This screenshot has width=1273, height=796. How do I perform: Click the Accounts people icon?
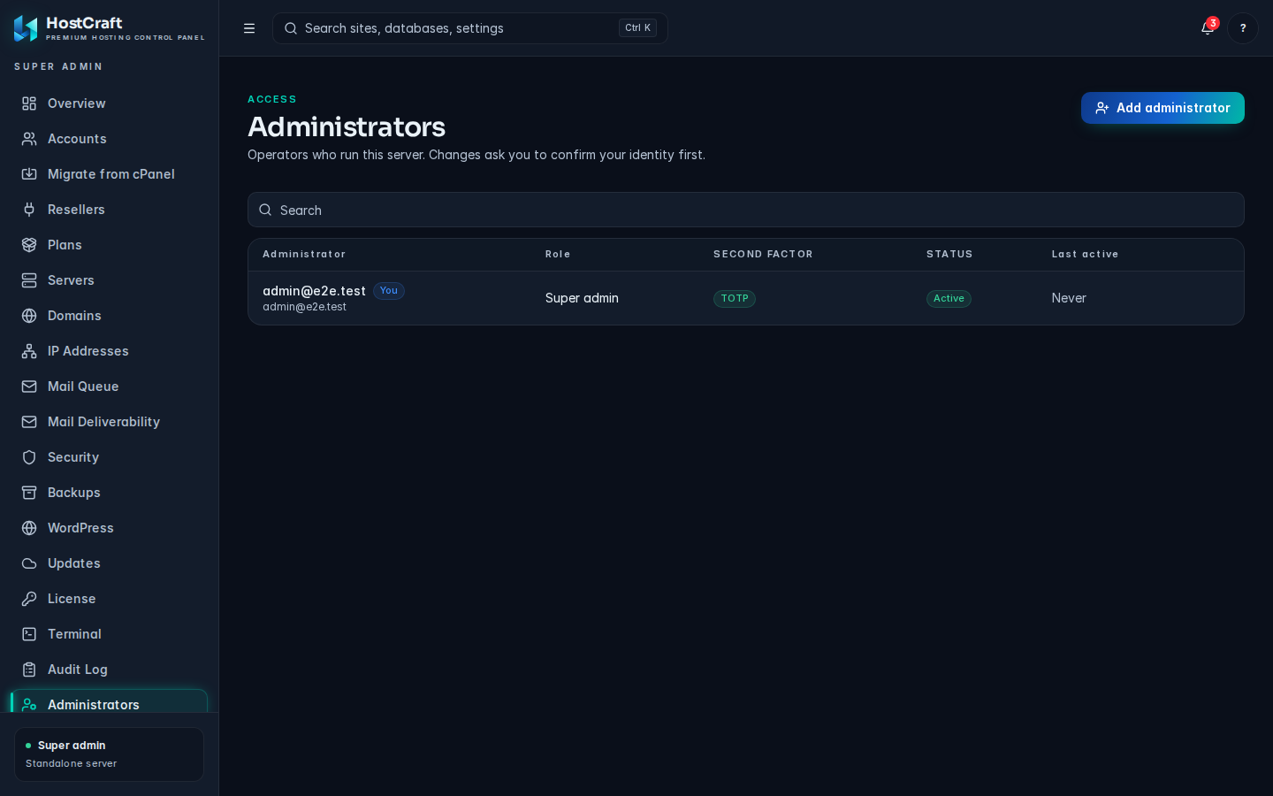pos(29,139)
